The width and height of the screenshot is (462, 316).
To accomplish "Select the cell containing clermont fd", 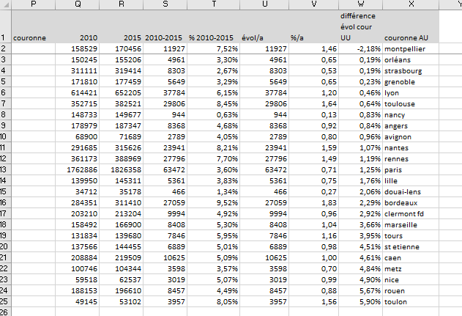I will (x=411, y=213).
